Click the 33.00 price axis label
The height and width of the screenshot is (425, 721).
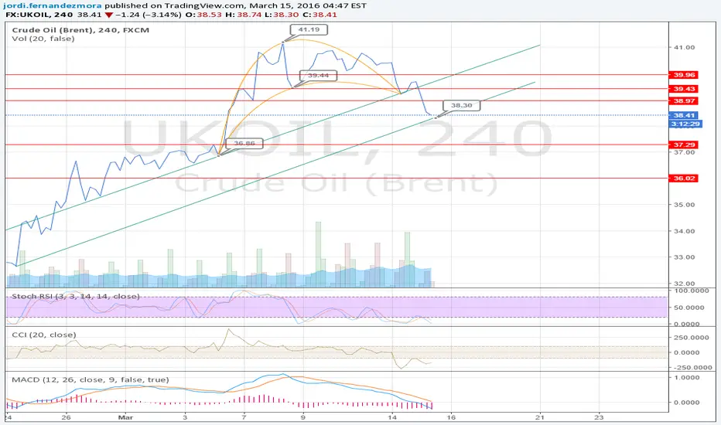[684, 257]
